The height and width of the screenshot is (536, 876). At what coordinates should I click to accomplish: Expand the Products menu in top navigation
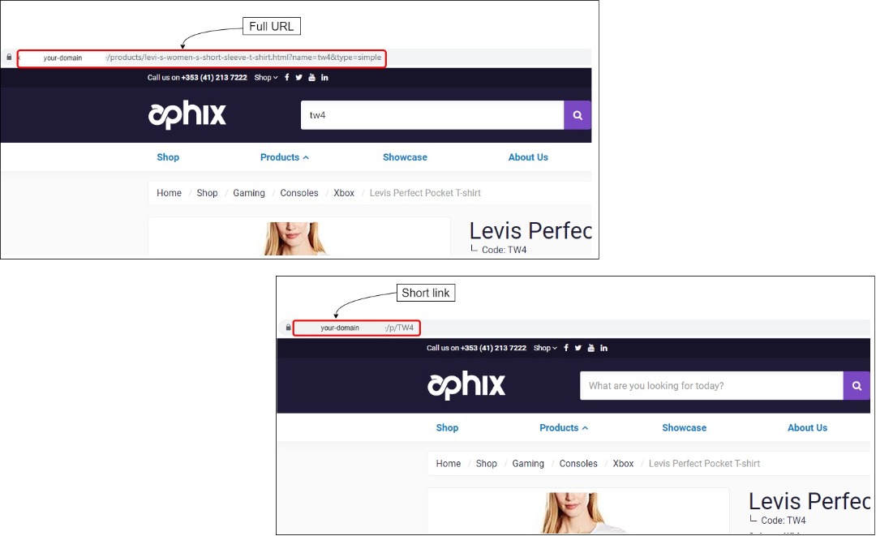[x=285, y=157]
